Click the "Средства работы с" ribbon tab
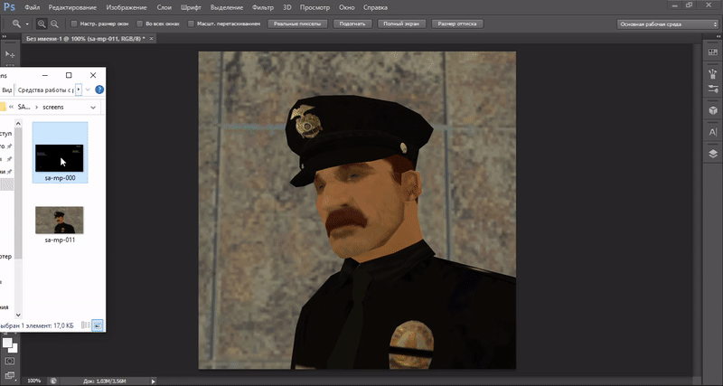The image size is (723, 386). point(45,89)
